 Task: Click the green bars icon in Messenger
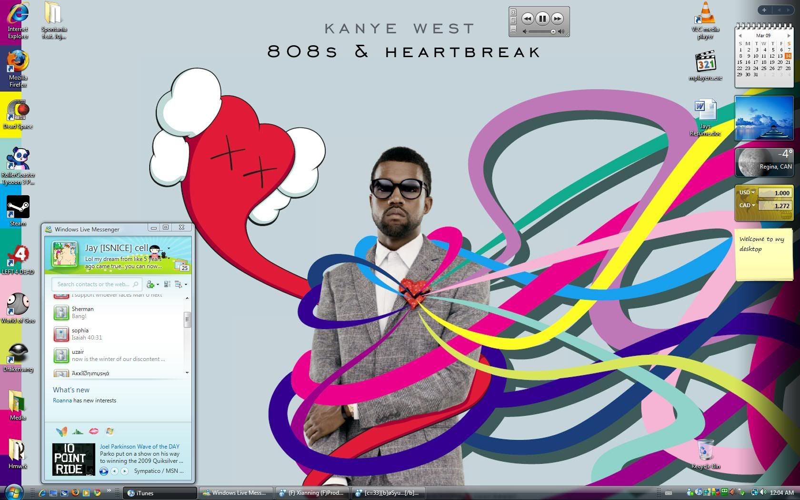(x=78, y=431)
